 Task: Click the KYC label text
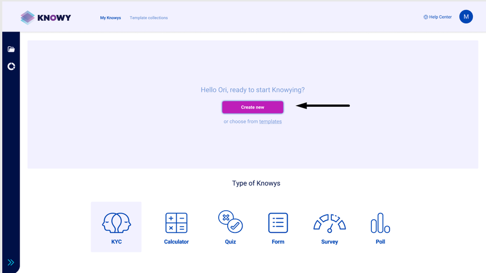[x=117, y=242]
